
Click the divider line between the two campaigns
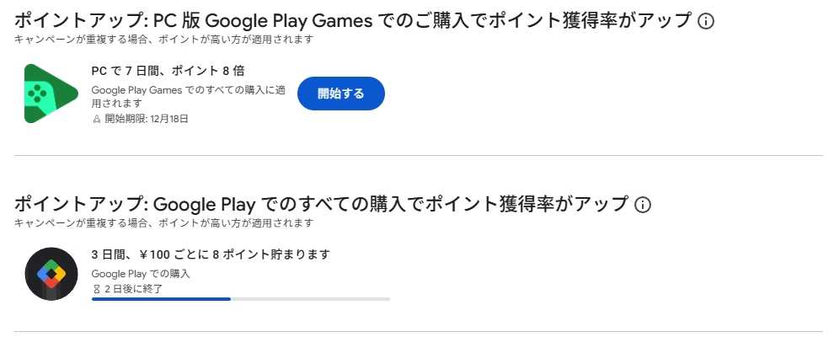[x=418, y=155]
